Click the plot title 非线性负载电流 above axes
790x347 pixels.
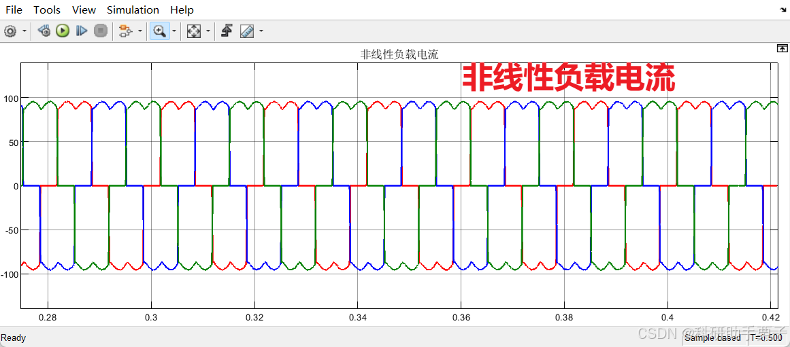click(399, 55)
